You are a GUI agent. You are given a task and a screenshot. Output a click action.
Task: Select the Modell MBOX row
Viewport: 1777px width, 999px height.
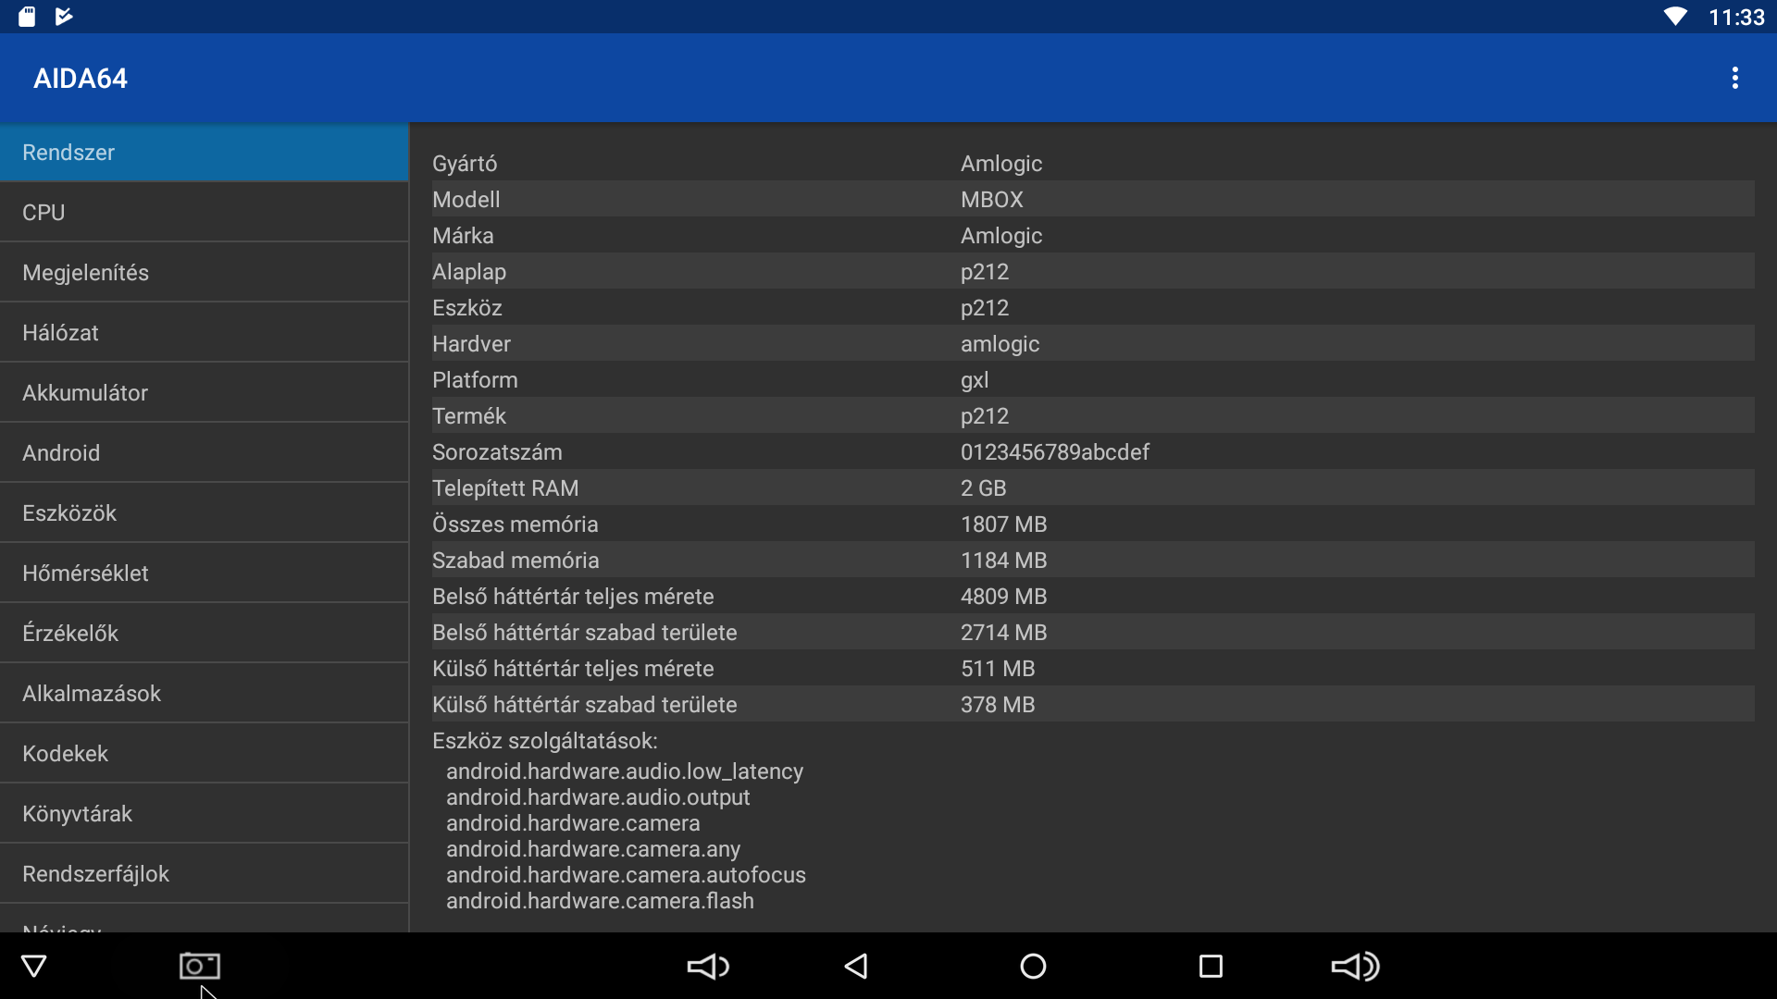click(x=1093, y=200)
